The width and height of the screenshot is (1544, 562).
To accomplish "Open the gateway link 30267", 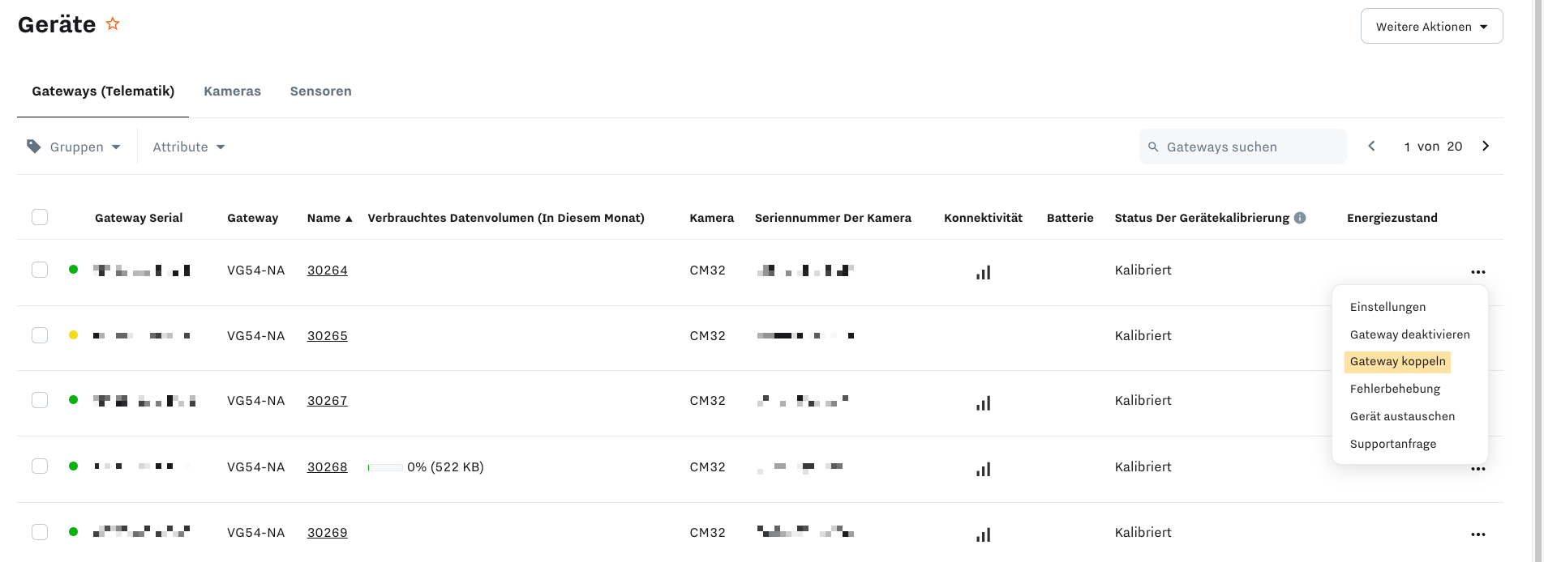I will 328,401.
